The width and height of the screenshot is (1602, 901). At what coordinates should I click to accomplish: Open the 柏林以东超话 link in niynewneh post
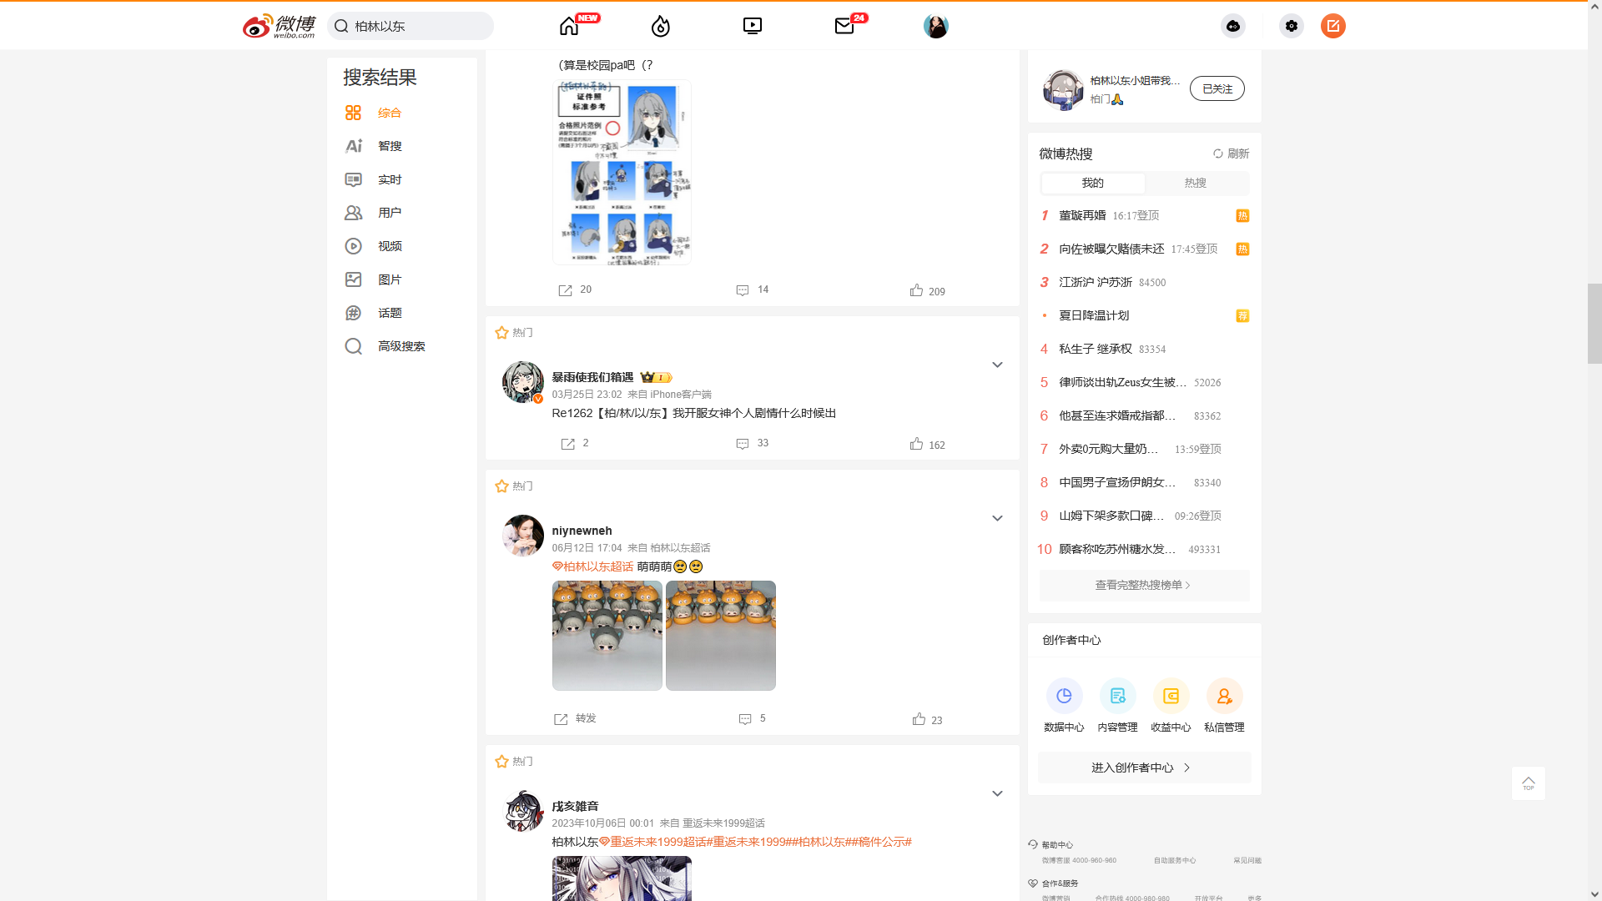pos(592,566)
